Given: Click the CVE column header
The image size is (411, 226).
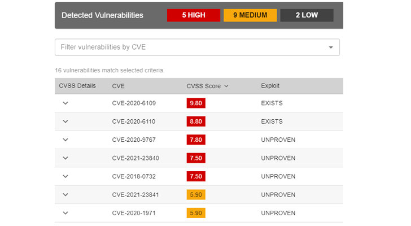Looking at the screenshot, I should point(119,86).
